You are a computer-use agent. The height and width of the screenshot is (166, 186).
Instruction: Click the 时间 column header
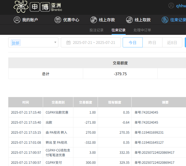26,102
